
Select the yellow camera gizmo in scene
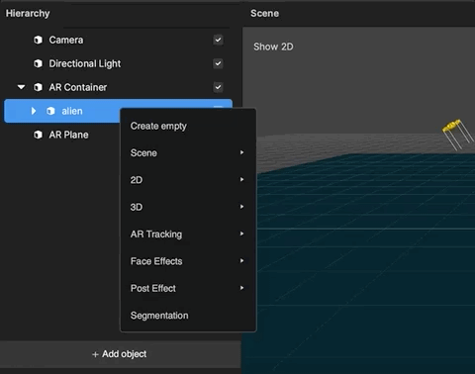[452, 126]
